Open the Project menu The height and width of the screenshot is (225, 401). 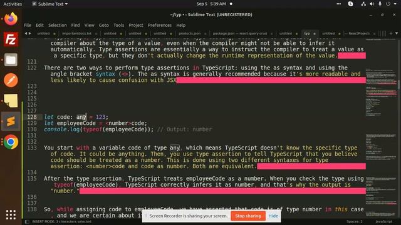[x=136, y=25]
